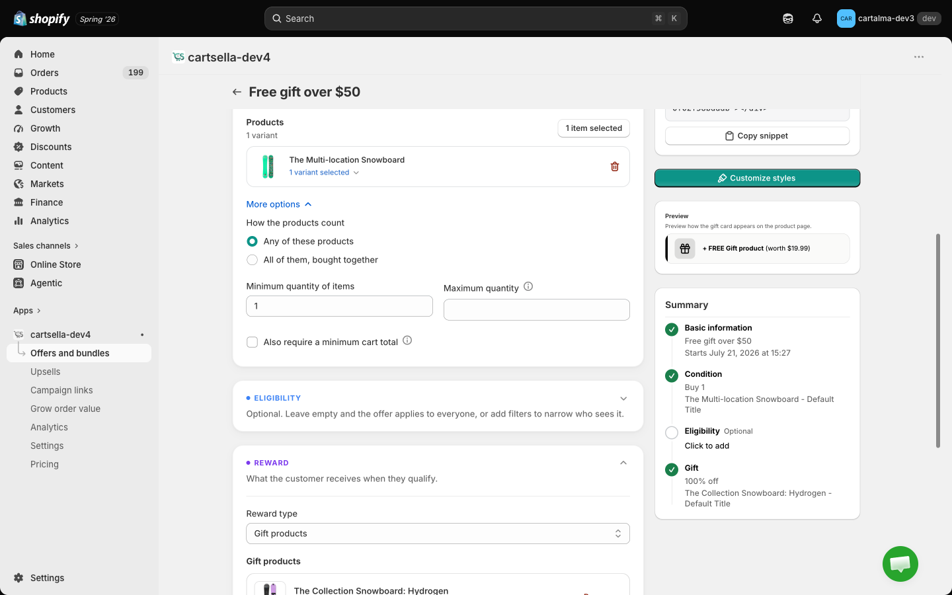Click the Online Store icon
952x595 pixels.
(19, 264)
